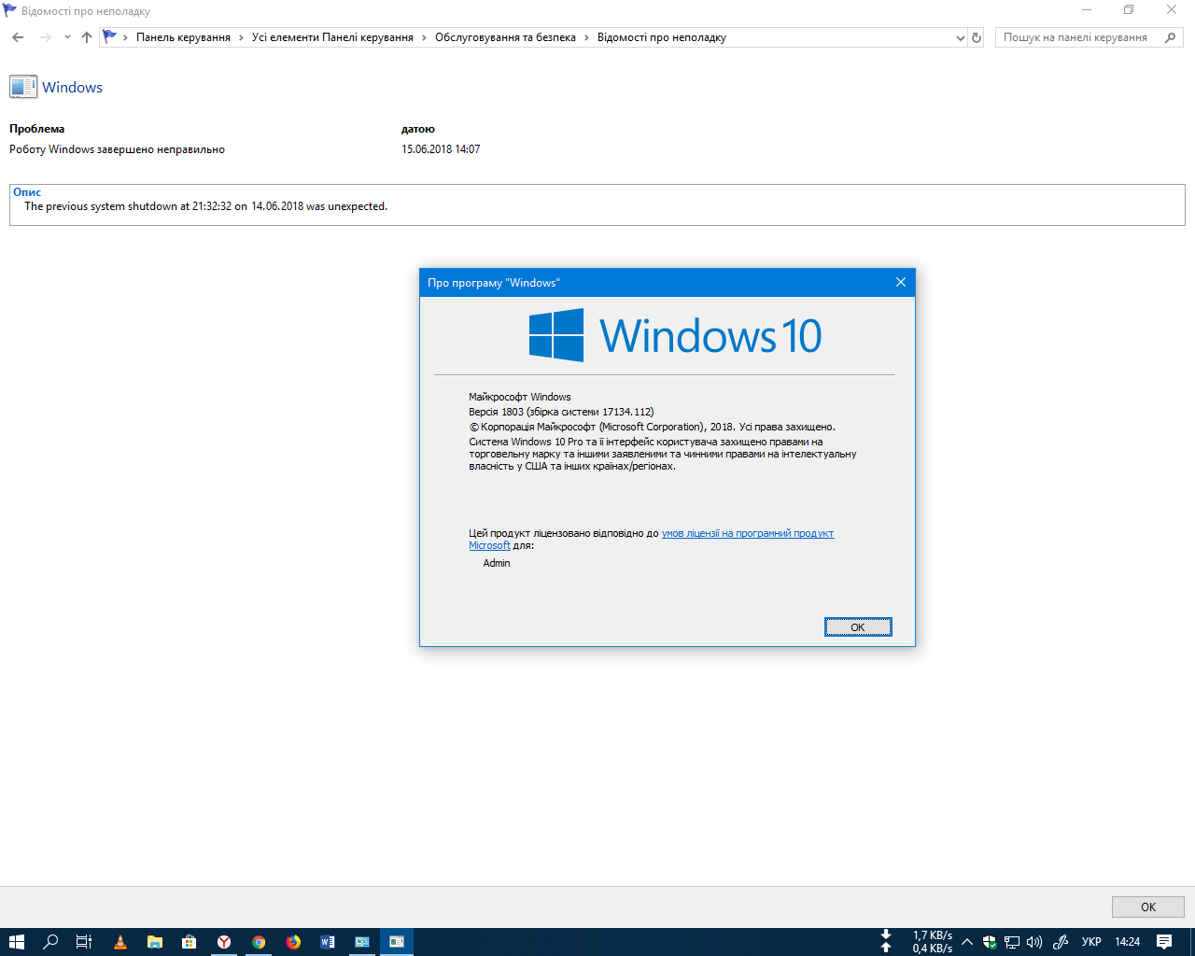Click OK in the About Windows dialog
Screen dimensions: 1195x956
click(858, 627)
